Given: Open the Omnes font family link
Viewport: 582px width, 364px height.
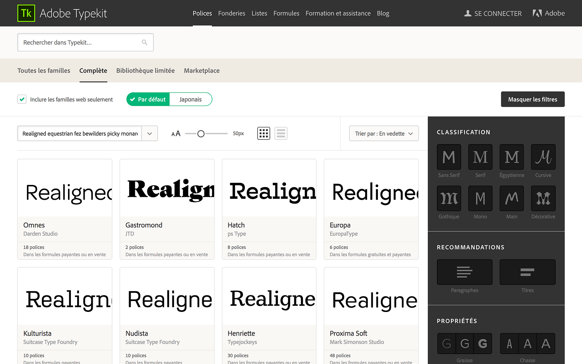Looking at the screenshot, I should click(34, 225).
